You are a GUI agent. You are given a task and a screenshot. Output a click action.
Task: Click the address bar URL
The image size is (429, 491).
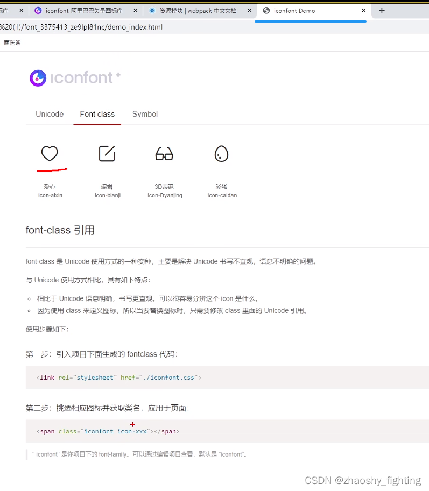coord(81,27)
